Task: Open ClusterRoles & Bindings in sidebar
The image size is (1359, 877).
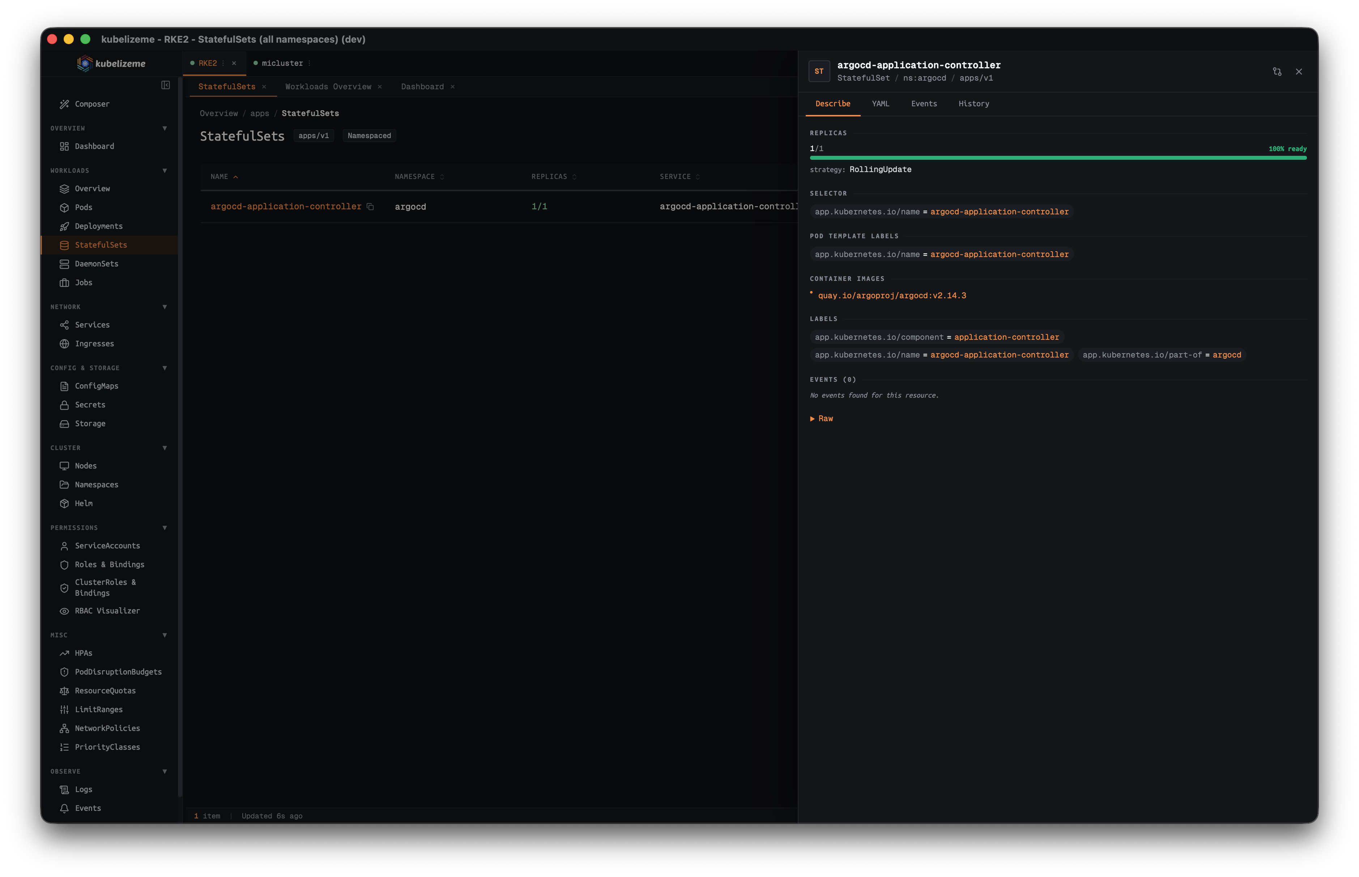Action: pyautogui.click(x=105, y=588)
